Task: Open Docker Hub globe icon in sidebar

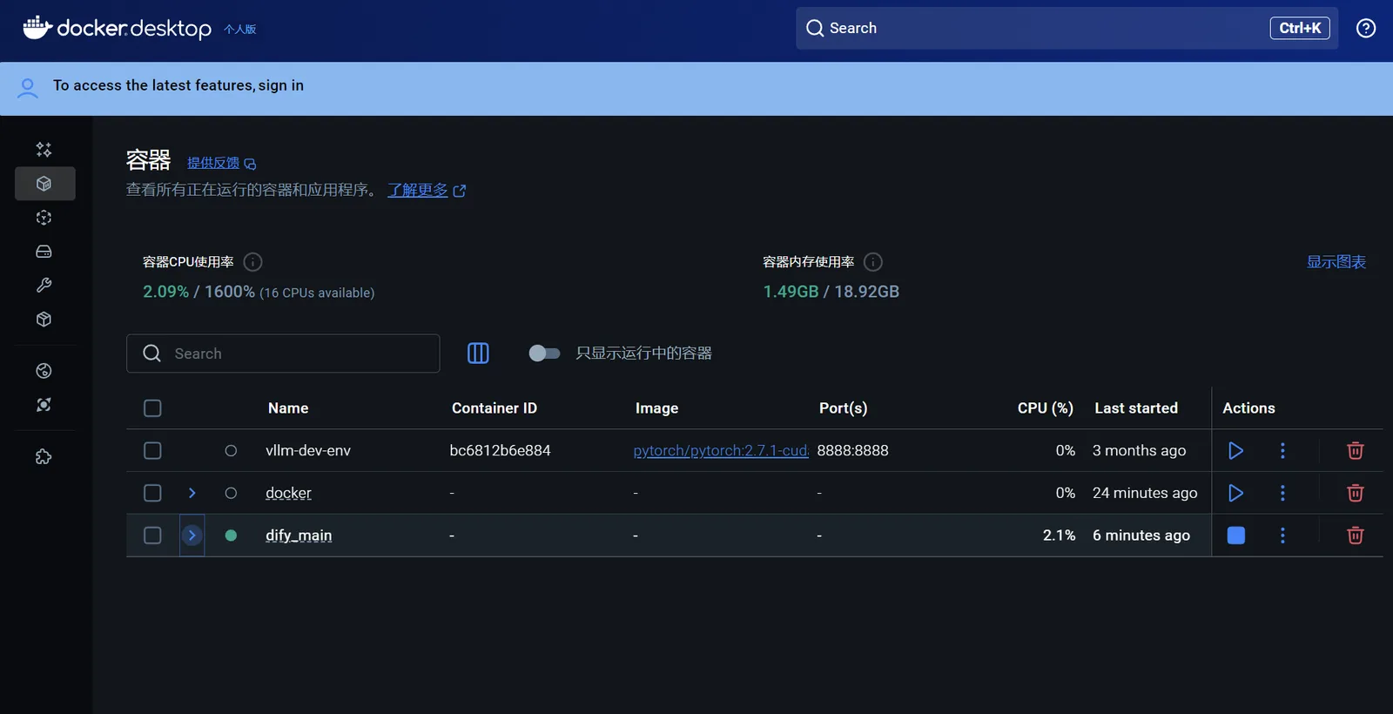Action: [44, 371]
